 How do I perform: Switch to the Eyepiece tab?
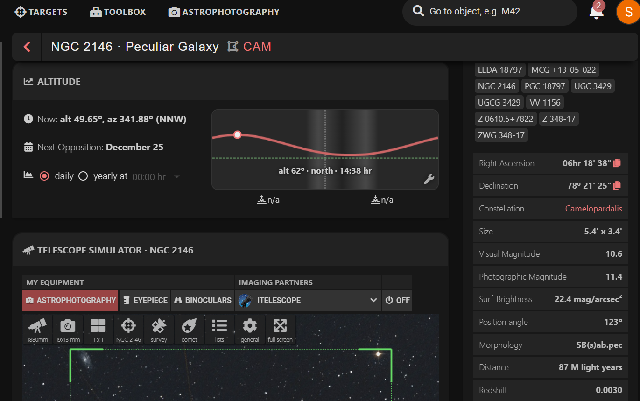coord(145,300)
